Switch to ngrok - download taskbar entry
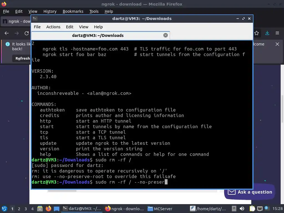The height and width of the screenshot is (213, 284). tap(125, 209)
